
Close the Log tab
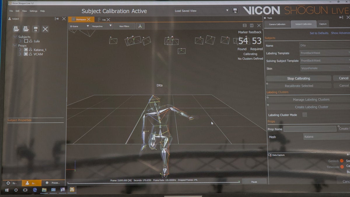pyautogui.click(x=108, y=20)
